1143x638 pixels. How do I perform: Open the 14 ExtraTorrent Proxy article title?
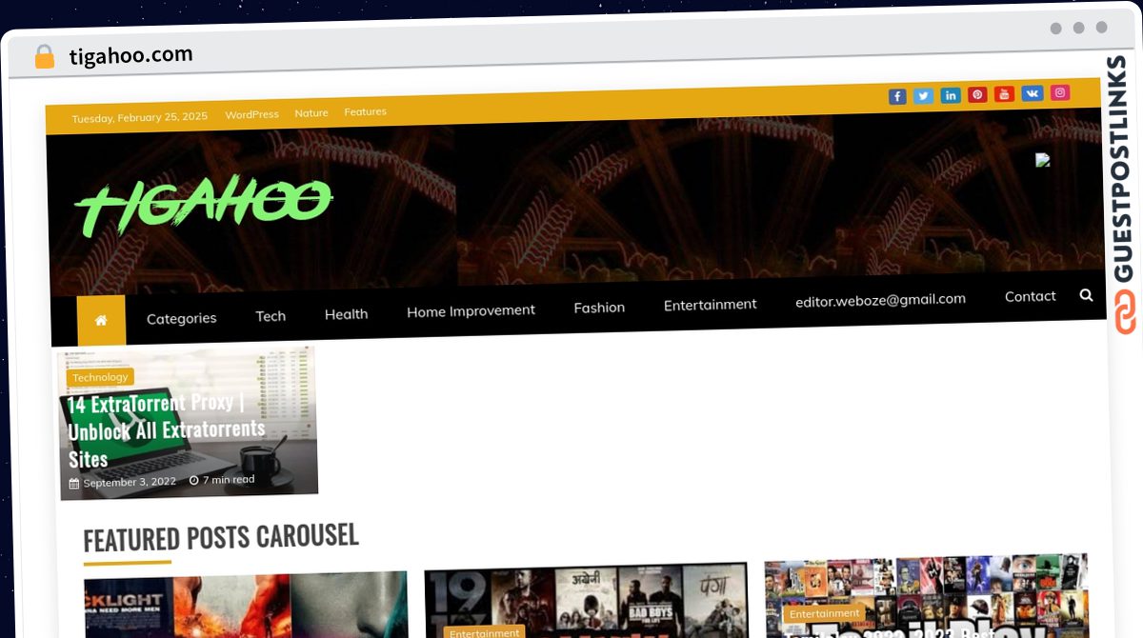pyautogui.click(x=166, y=431)
